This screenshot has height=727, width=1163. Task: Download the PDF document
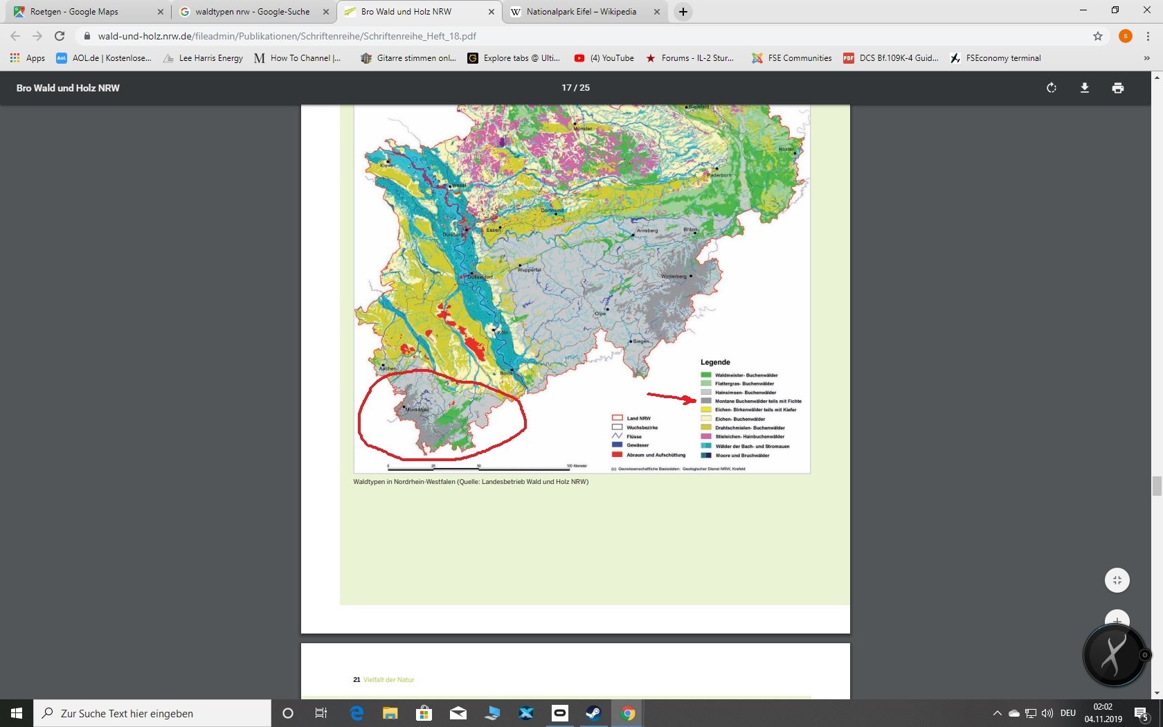1085,88
